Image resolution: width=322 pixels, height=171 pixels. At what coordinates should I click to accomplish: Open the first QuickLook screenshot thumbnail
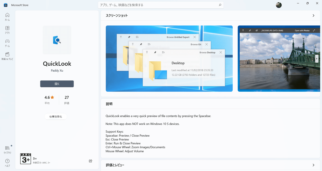tap(169, 58)
